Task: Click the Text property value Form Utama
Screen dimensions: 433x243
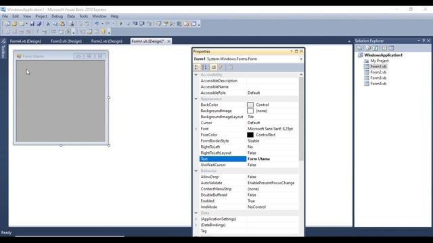Action: [258, 159]
